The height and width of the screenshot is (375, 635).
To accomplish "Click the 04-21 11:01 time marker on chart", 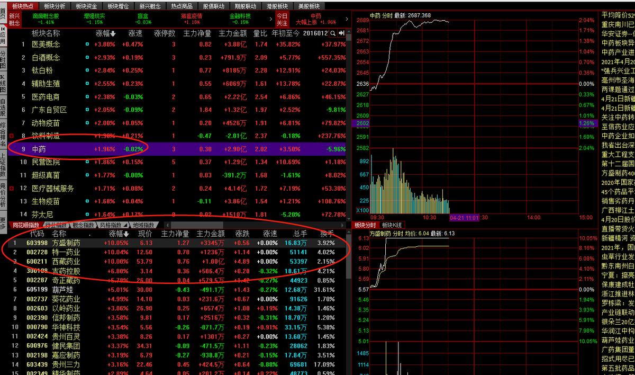I will (x=464, y=217).
